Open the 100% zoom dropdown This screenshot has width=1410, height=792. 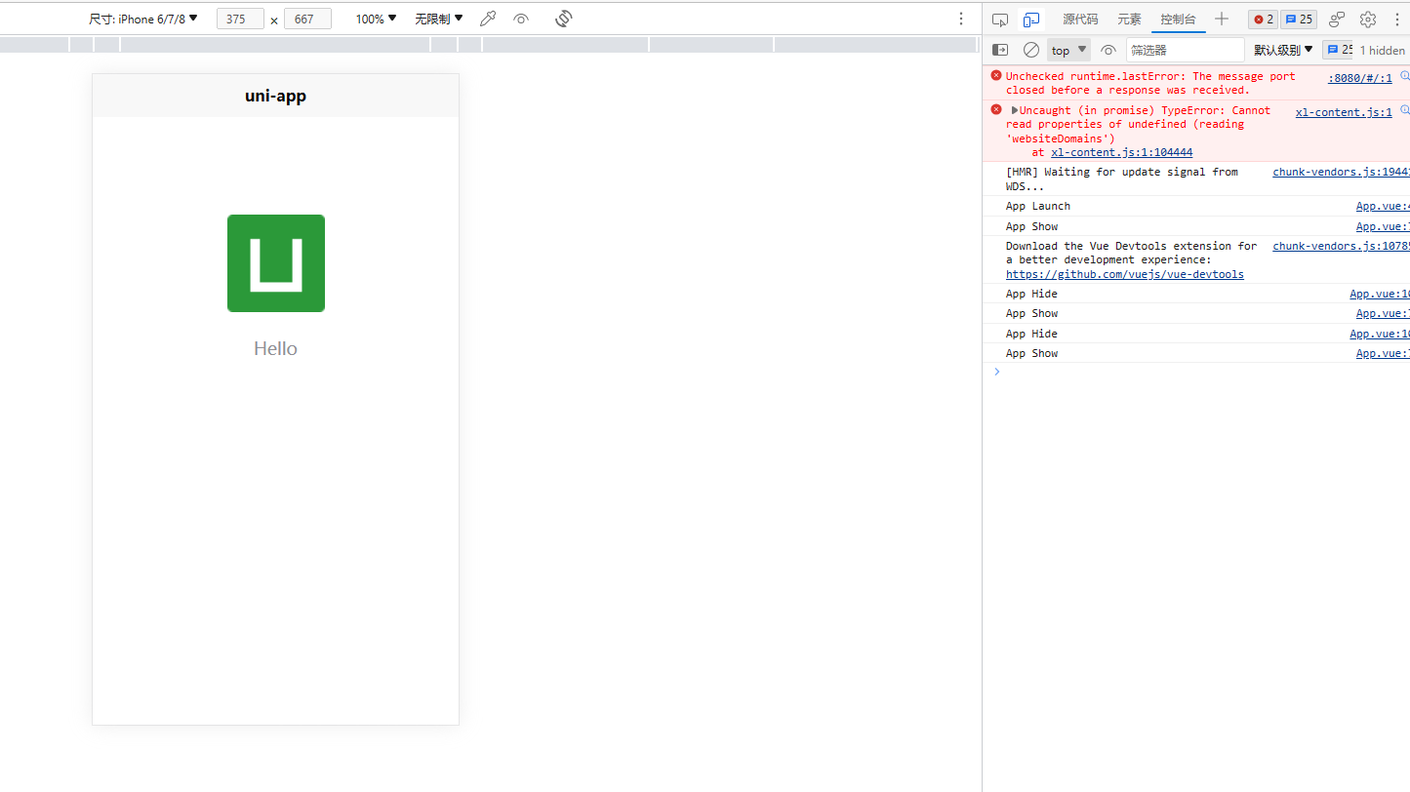point(376,19)
